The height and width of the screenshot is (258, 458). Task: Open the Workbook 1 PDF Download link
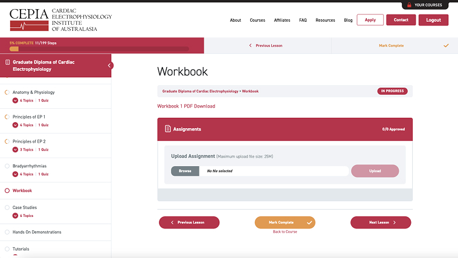[186, 106]
